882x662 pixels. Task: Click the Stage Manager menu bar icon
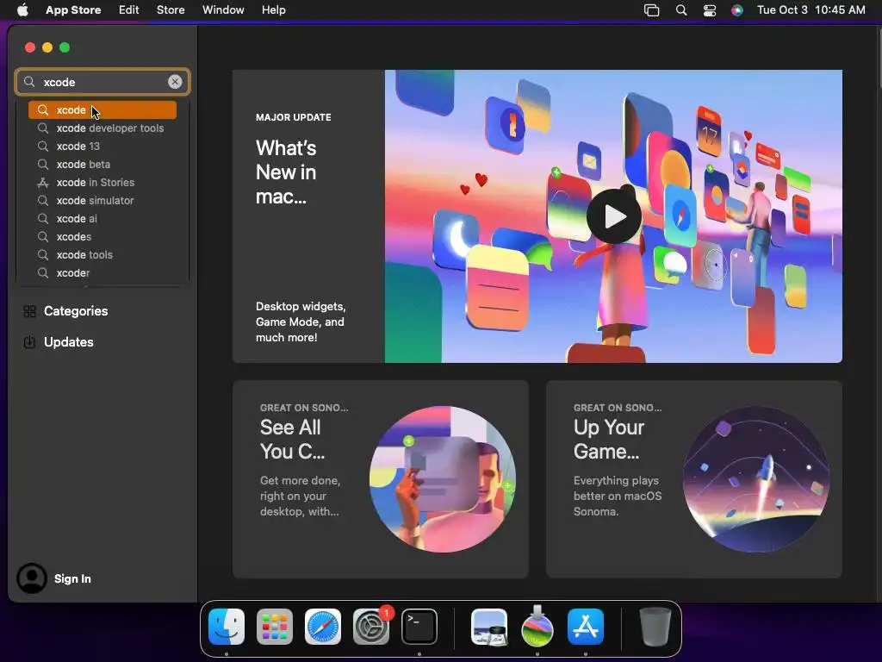[x=651, y=10]
